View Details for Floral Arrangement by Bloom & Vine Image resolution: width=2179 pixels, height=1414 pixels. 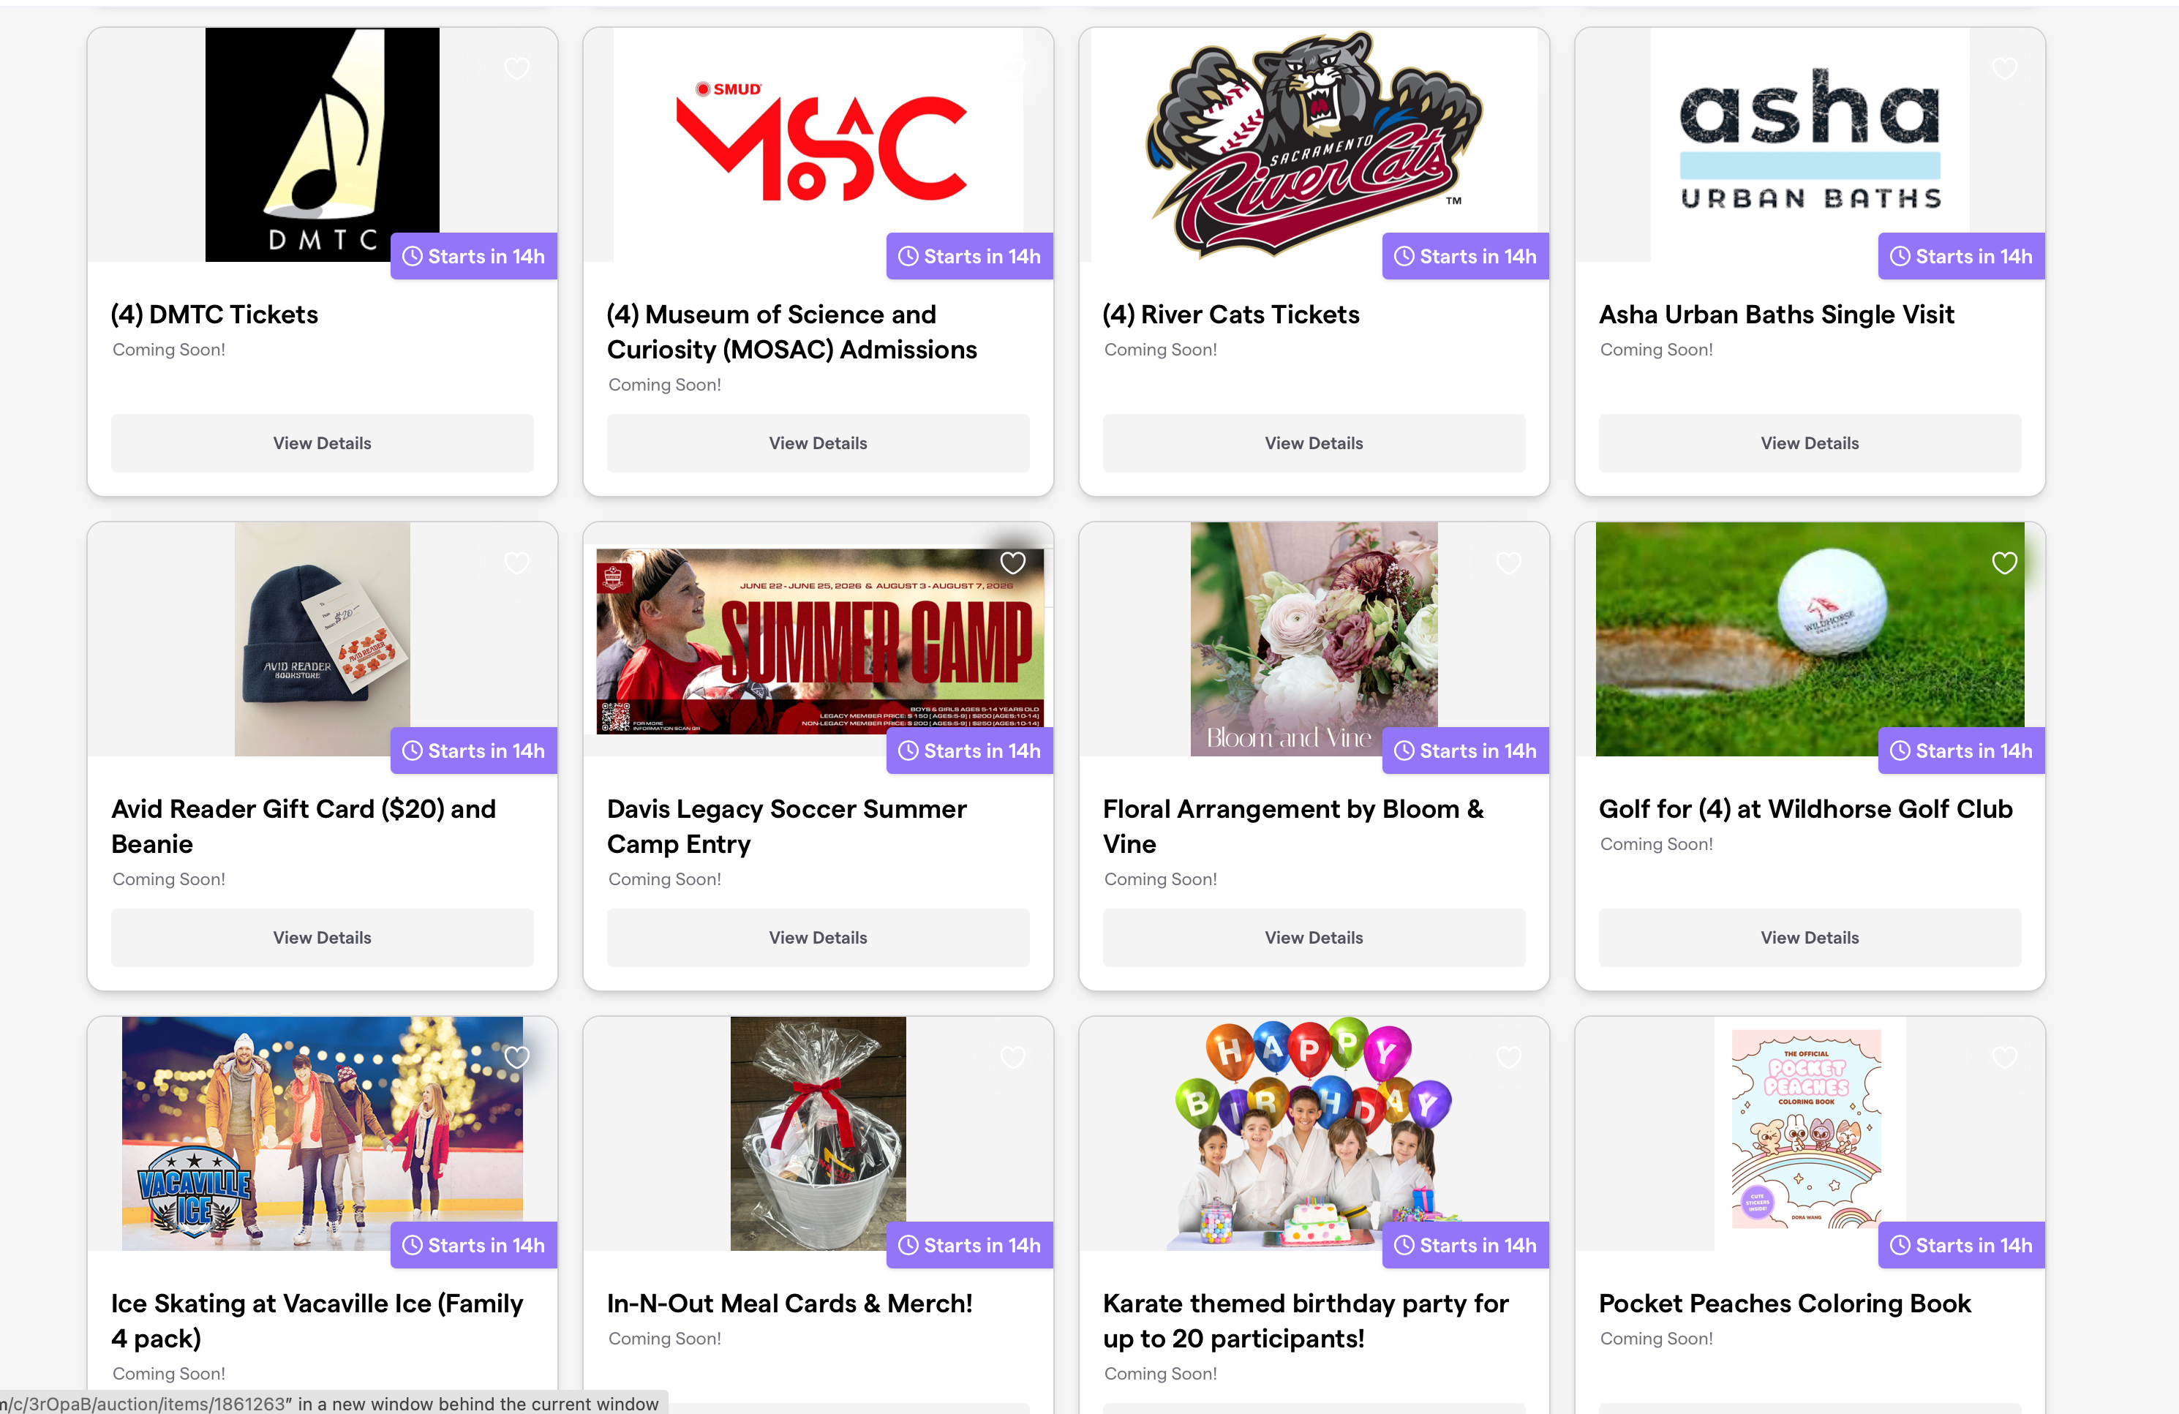pyautogui.click(x=1314, y=938)
